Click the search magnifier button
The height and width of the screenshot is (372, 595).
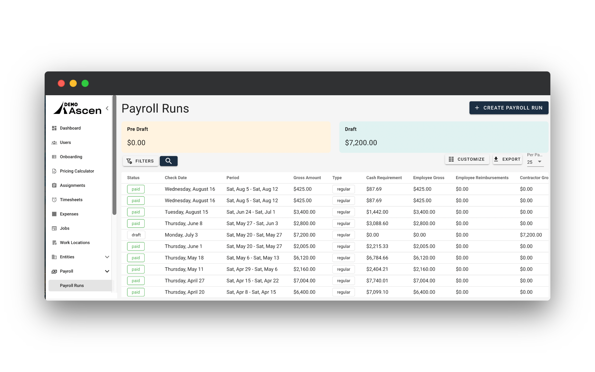[x=168, y=161]
